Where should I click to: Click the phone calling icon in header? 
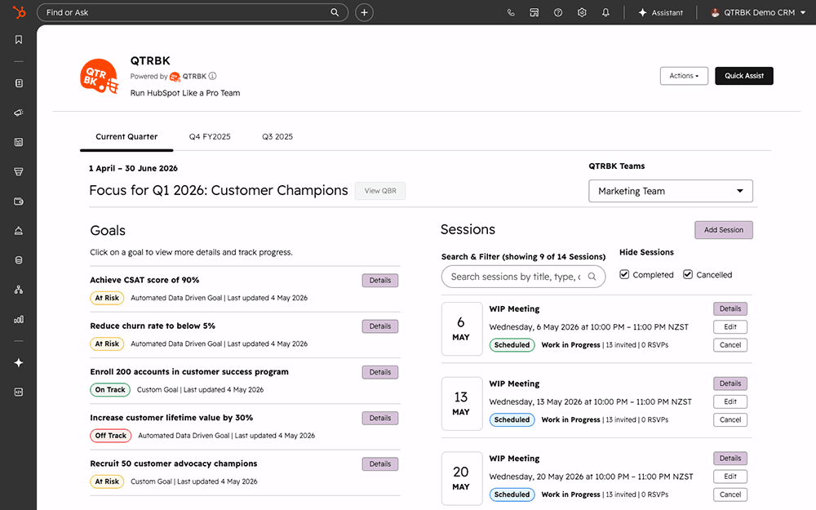pos(511,12)
